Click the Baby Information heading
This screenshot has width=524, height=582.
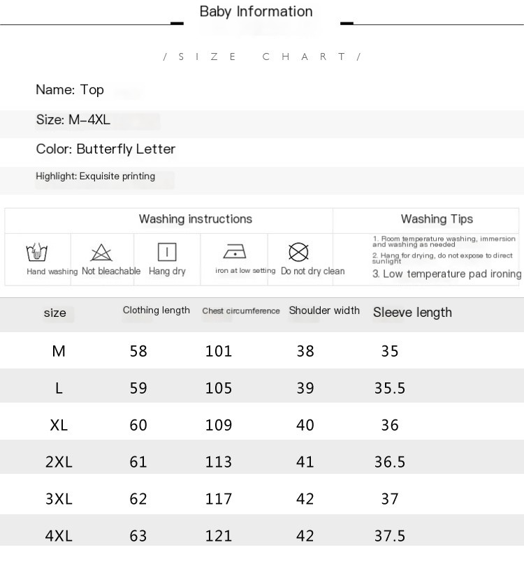click(x=256, y=12)
